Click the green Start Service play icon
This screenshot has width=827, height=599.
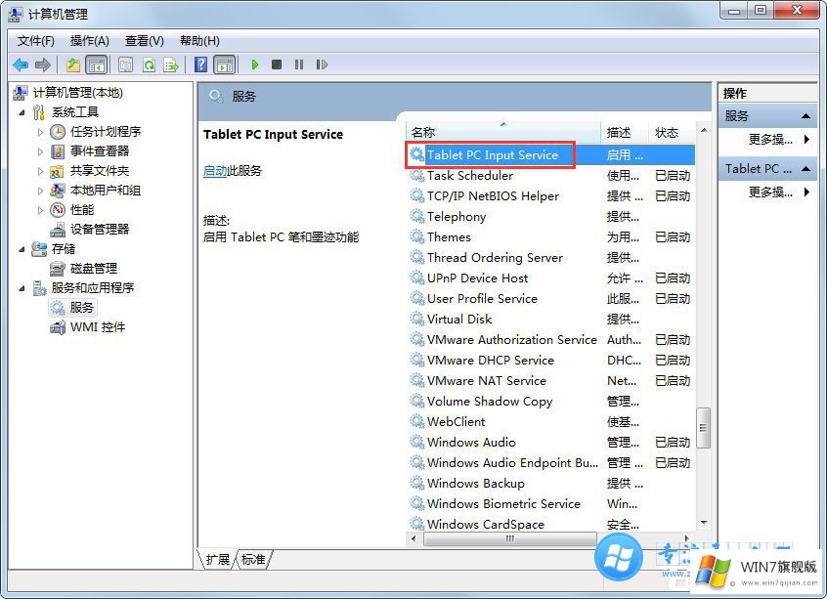coord(255,64)
